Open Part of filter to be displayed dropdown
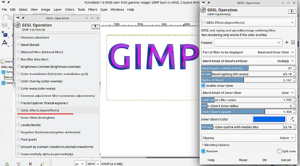Image resolution: width=300 pixels, height=166 pixels. coord(248,52)
